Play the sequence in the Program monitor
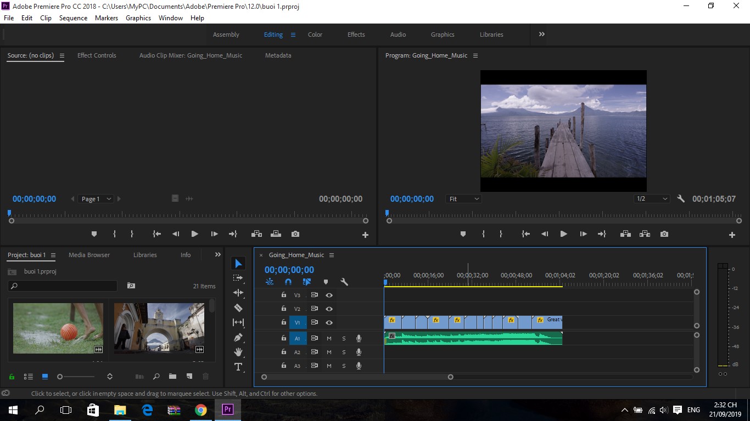The height and width of the screenshot is (421, 750). click(x=563, y=234)
